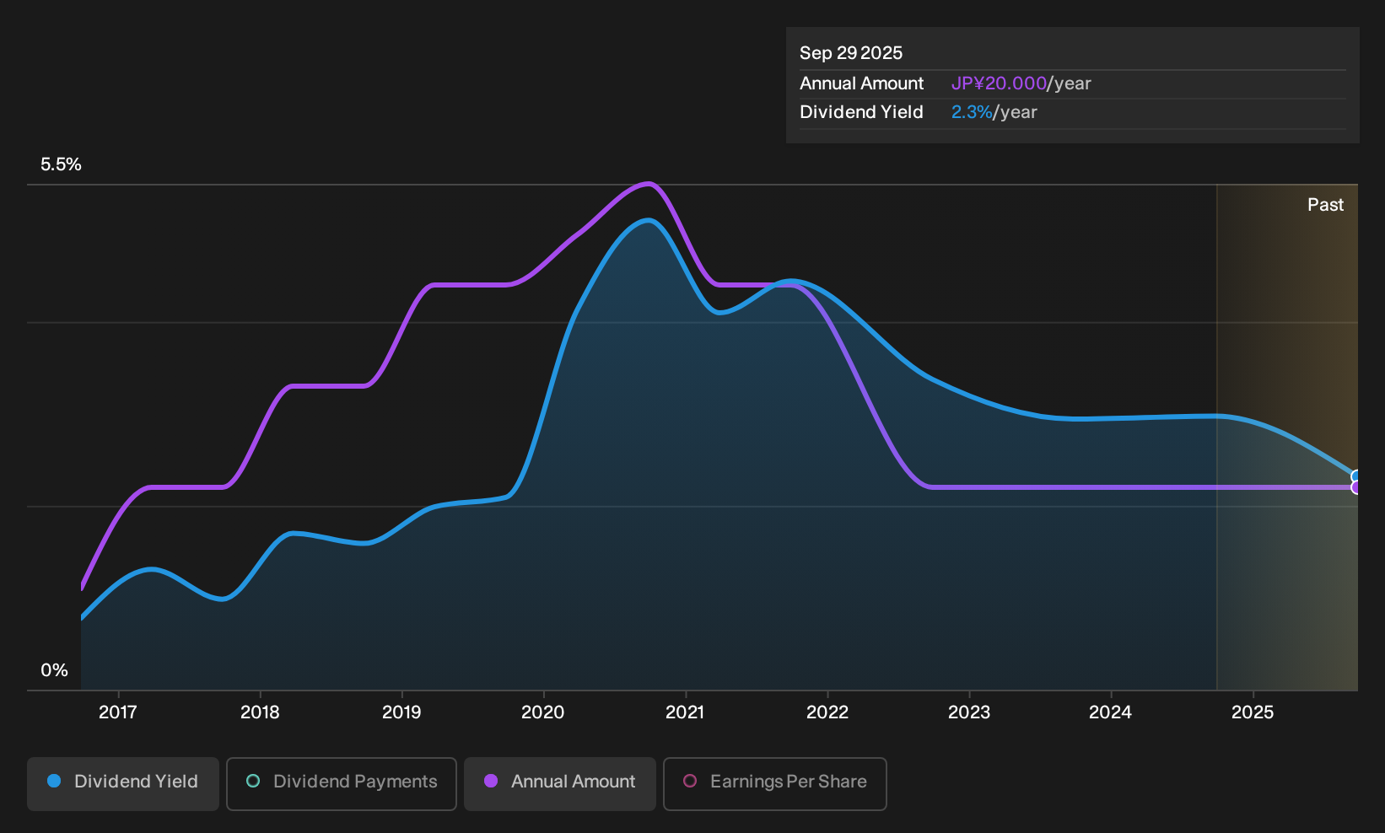Click the 2023 x-axis label

969,712
